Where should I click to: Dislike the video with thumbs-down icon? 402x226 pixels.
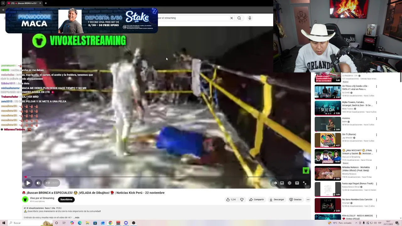[x=242, y=200]
